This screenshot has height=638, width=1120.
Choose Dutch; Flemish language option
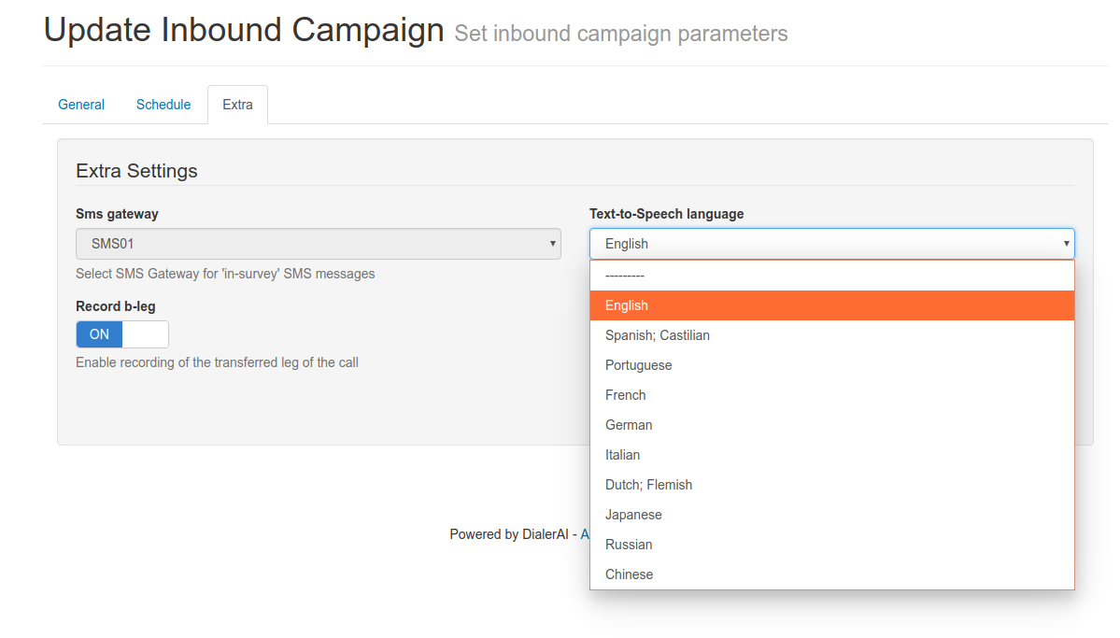(x=831, y=485)
